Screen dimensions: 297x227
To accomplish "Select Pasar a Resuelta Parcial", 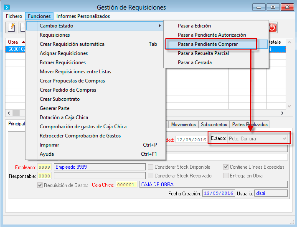I will tap(216, 53).
